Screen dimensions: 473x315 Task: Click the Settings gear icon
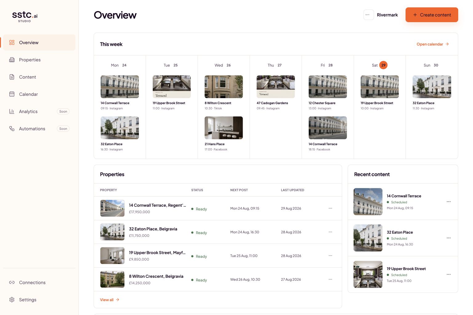point(12,300)
